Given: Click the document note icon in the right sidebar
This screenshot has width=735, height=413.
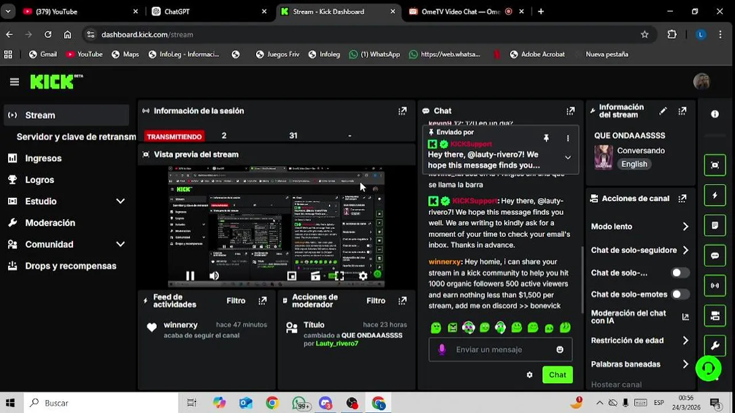Looking at the screenshot, I should (x=715, y=225).
